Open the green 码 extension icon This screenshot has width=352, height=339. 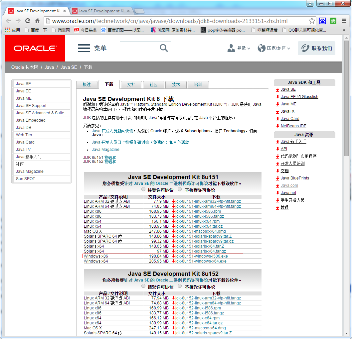point(333,21)
